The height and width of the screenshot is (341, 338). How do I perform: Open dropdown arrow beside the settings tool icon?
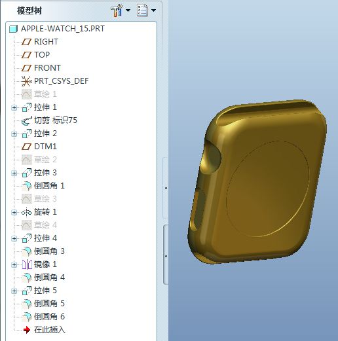tap(128, 10)
